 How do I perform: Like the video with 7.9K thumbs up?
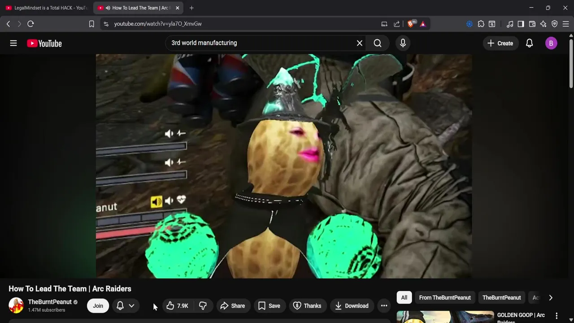(177, 306)
